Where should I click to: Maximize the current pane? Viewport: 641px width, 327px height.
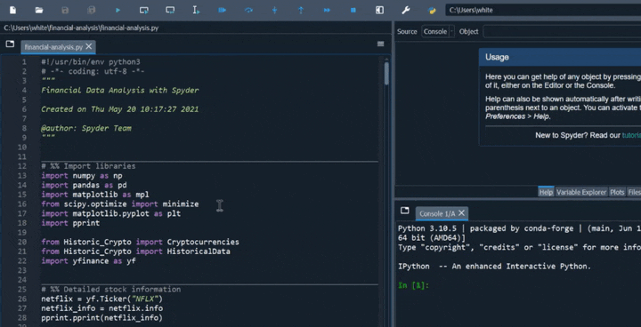(x=379, y=10)
